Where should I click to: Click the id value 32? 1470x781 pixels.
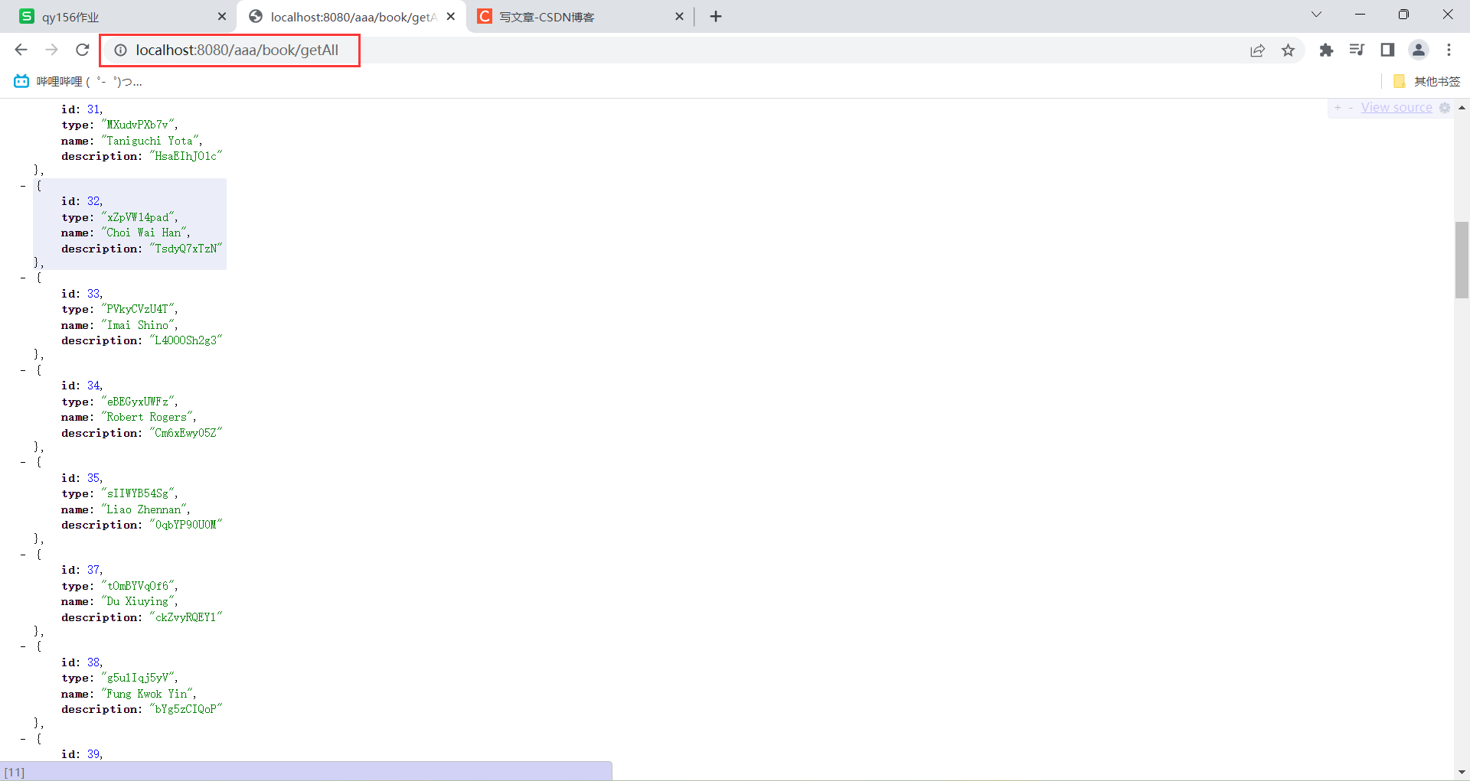[x=93, y=201]
